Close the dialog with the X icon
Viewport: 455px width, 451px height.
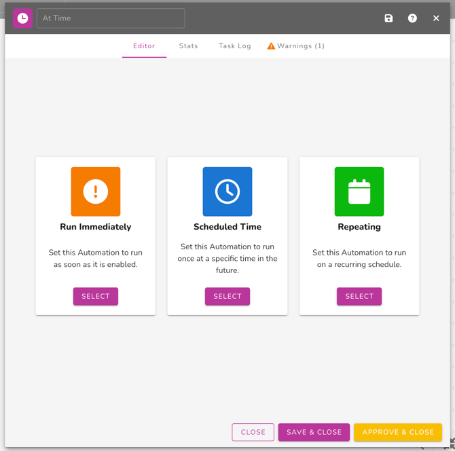(436, 18)
